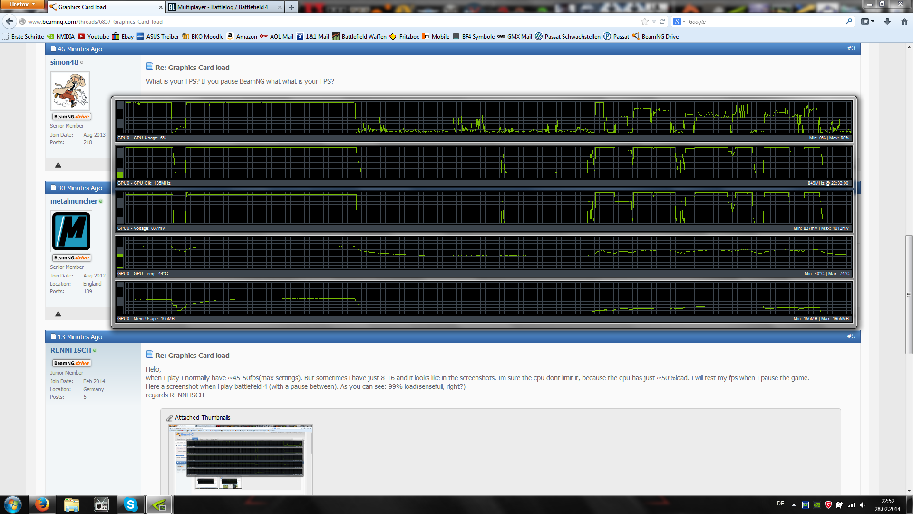Open BKO Moodle bookmark

pos(203,36)
